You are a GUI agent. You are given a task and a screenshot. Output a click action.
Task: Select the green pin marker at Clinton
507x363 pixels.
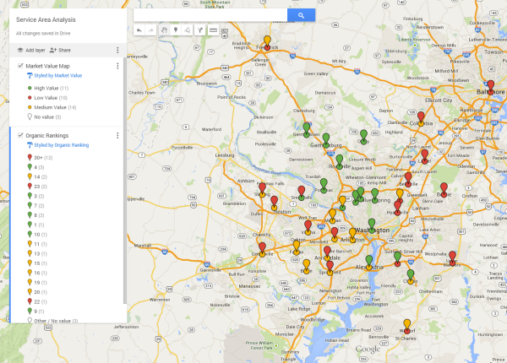411,275
